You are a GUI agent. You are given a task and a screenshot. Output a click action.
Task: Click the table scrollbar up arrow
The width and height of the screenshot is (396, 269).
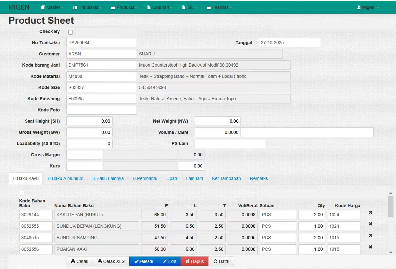391,194
